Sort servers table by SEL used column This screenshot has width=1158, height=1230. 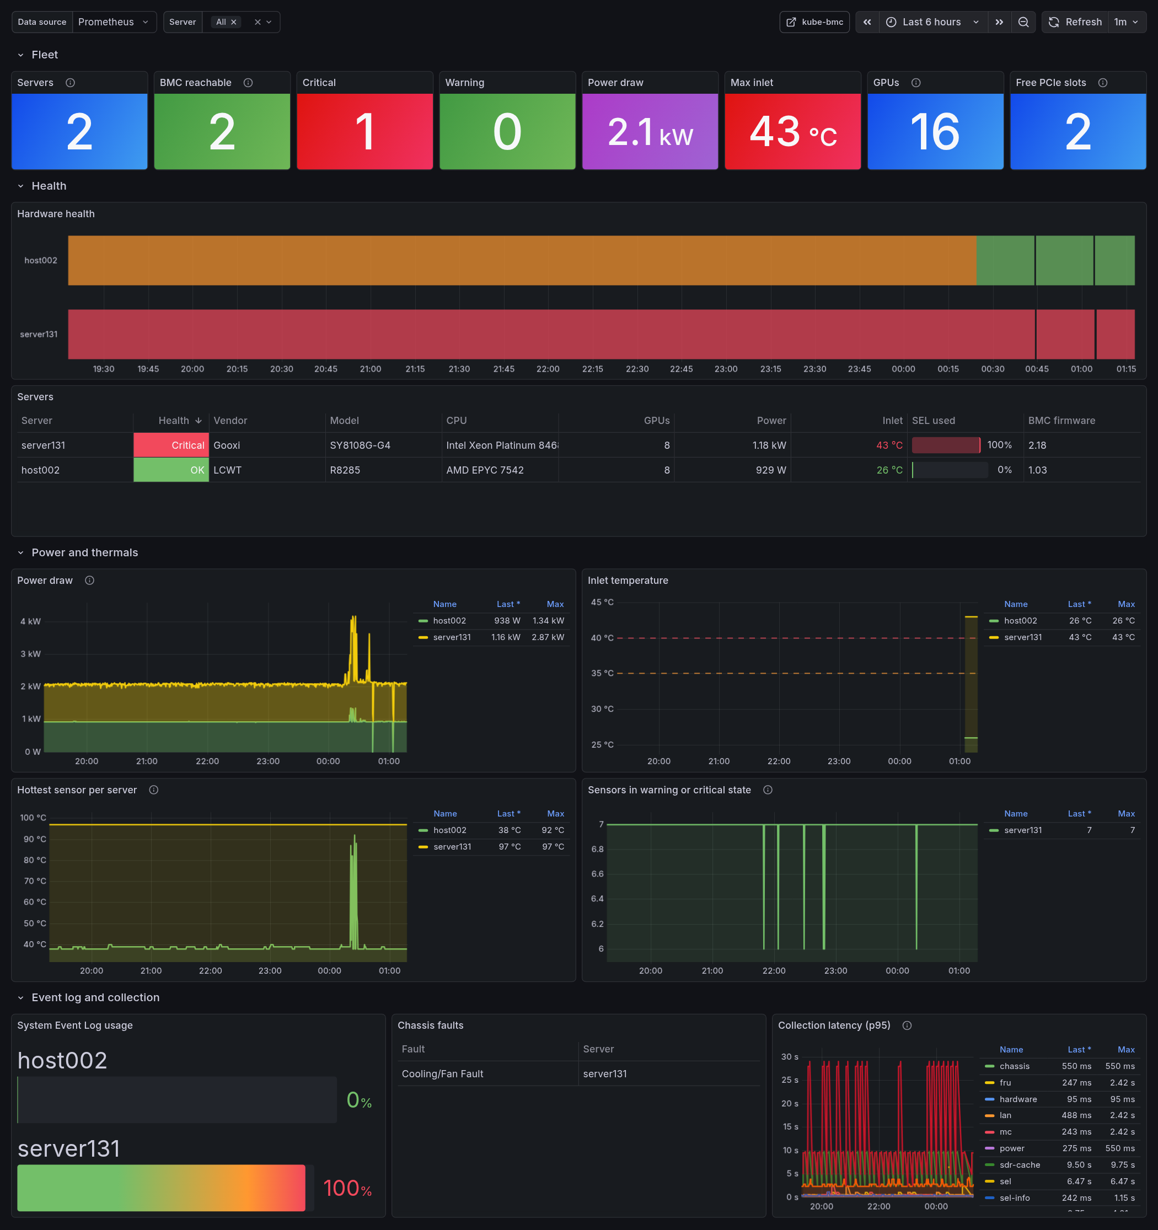934,421
